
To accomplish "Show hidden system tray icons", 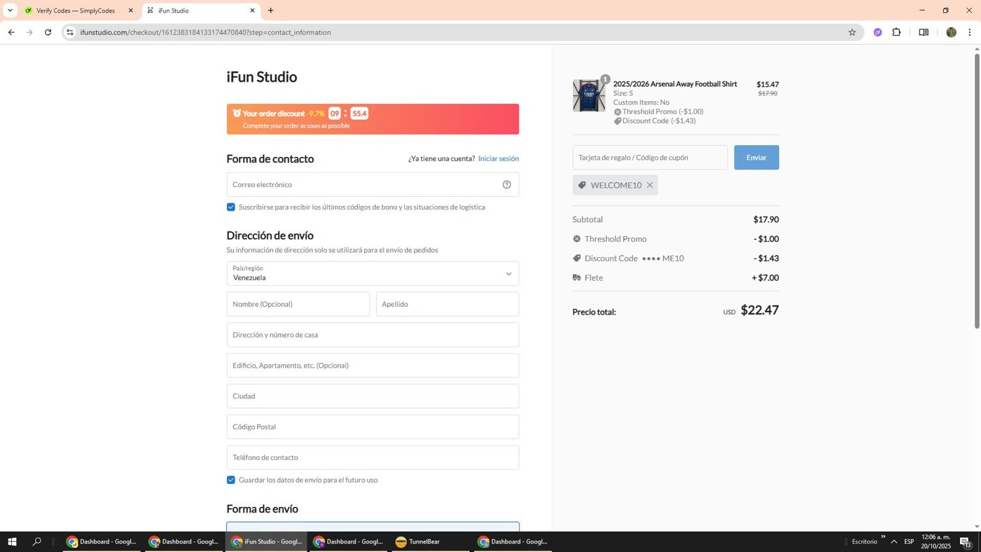I will (x=894, y=542).
